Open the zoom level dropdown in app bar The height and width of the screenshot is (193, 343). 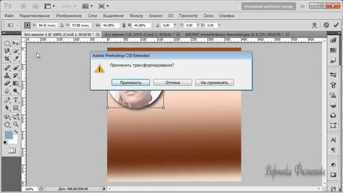(x=69, y=6)
